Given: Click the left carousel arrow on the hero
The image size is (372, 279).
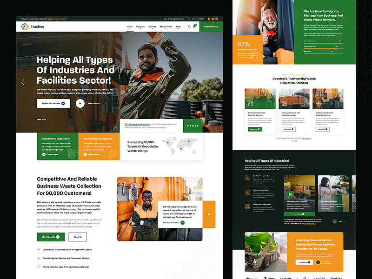Looking at the screenshot, I should 23,82.
